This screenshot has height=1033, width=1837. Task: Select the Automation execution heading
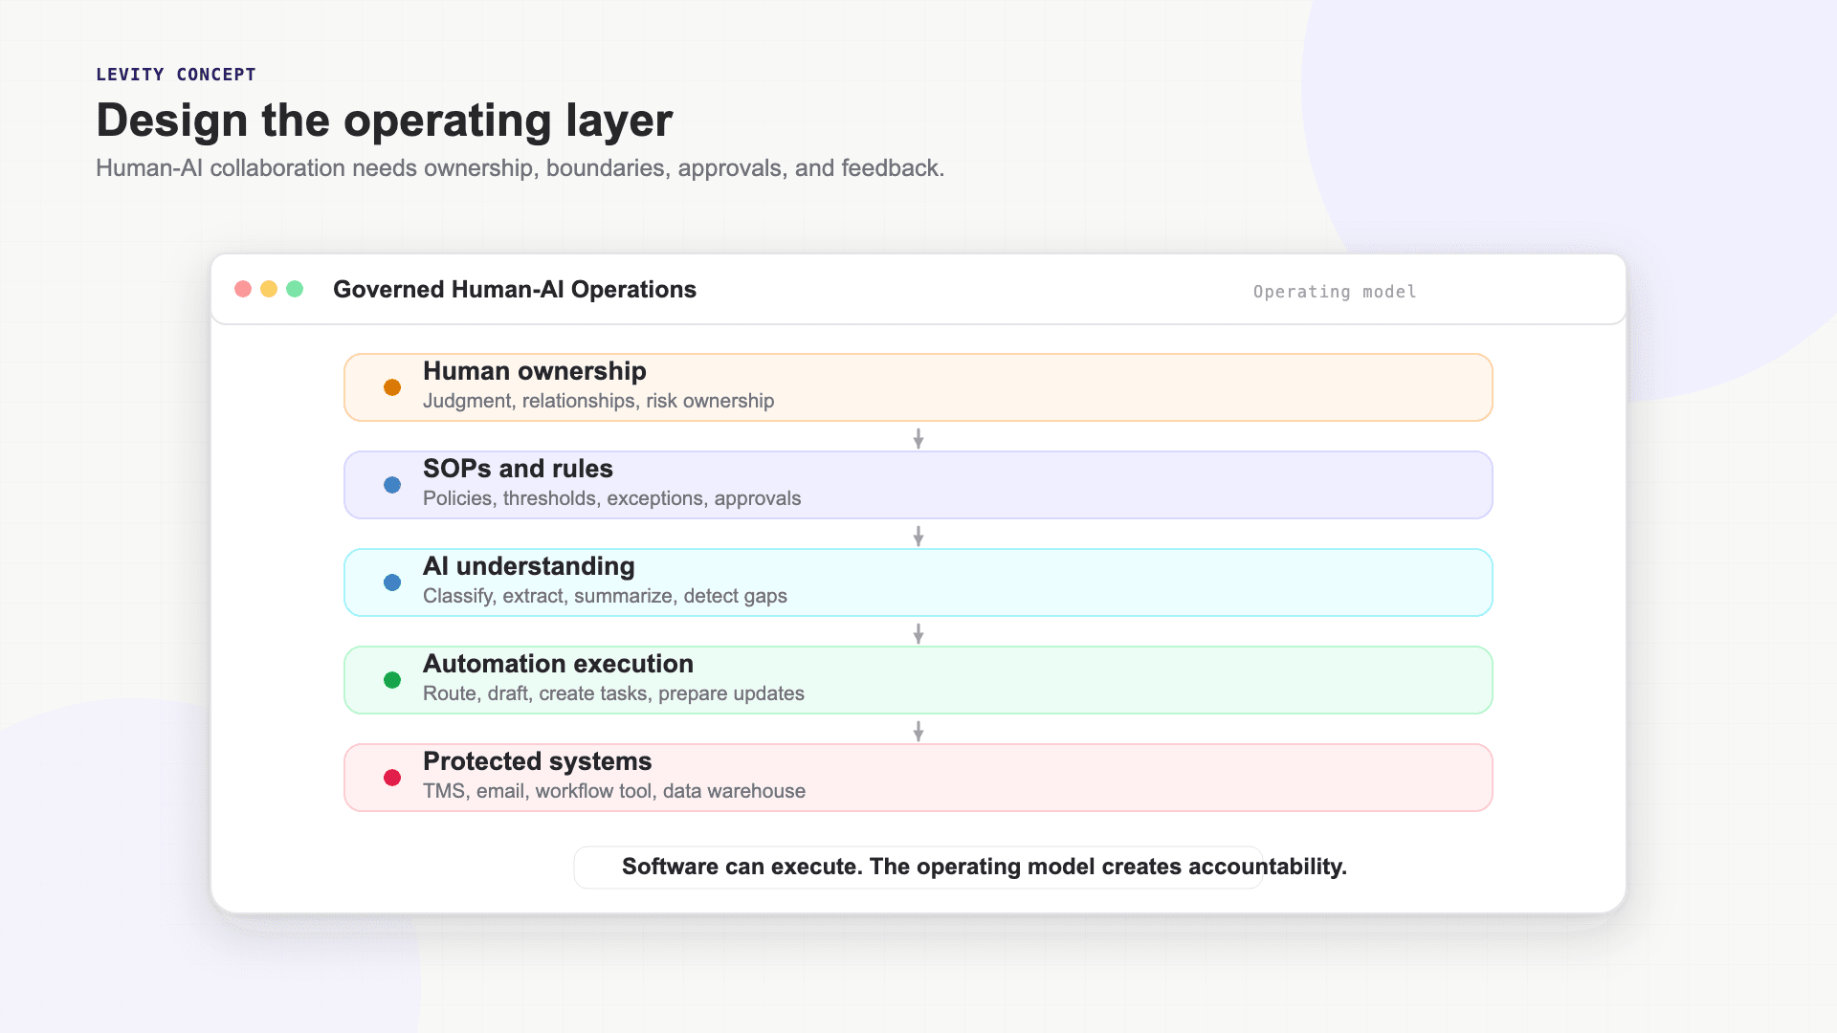pos(558,664)
